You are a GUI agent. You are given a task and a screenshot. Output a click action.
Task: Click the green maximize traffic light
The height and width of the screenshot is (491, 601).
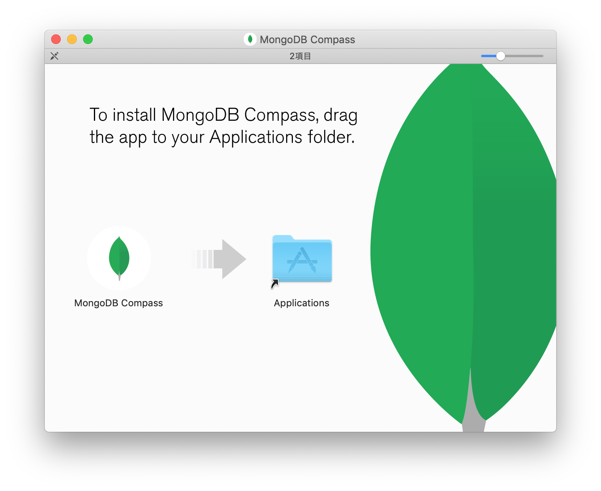click(88, 39)
